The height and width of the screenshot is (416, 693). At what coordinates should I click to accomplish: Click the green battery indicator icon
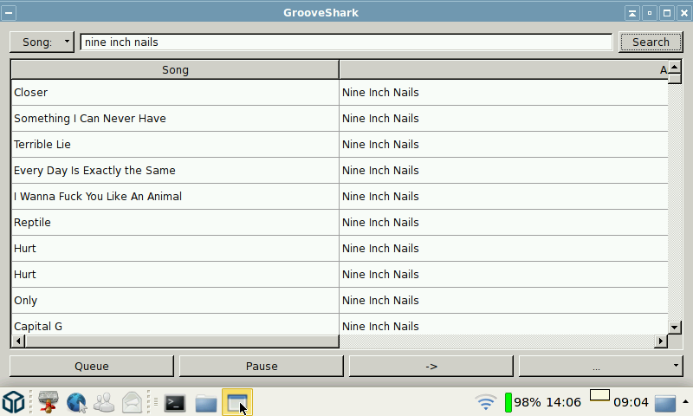pos(508,402)
